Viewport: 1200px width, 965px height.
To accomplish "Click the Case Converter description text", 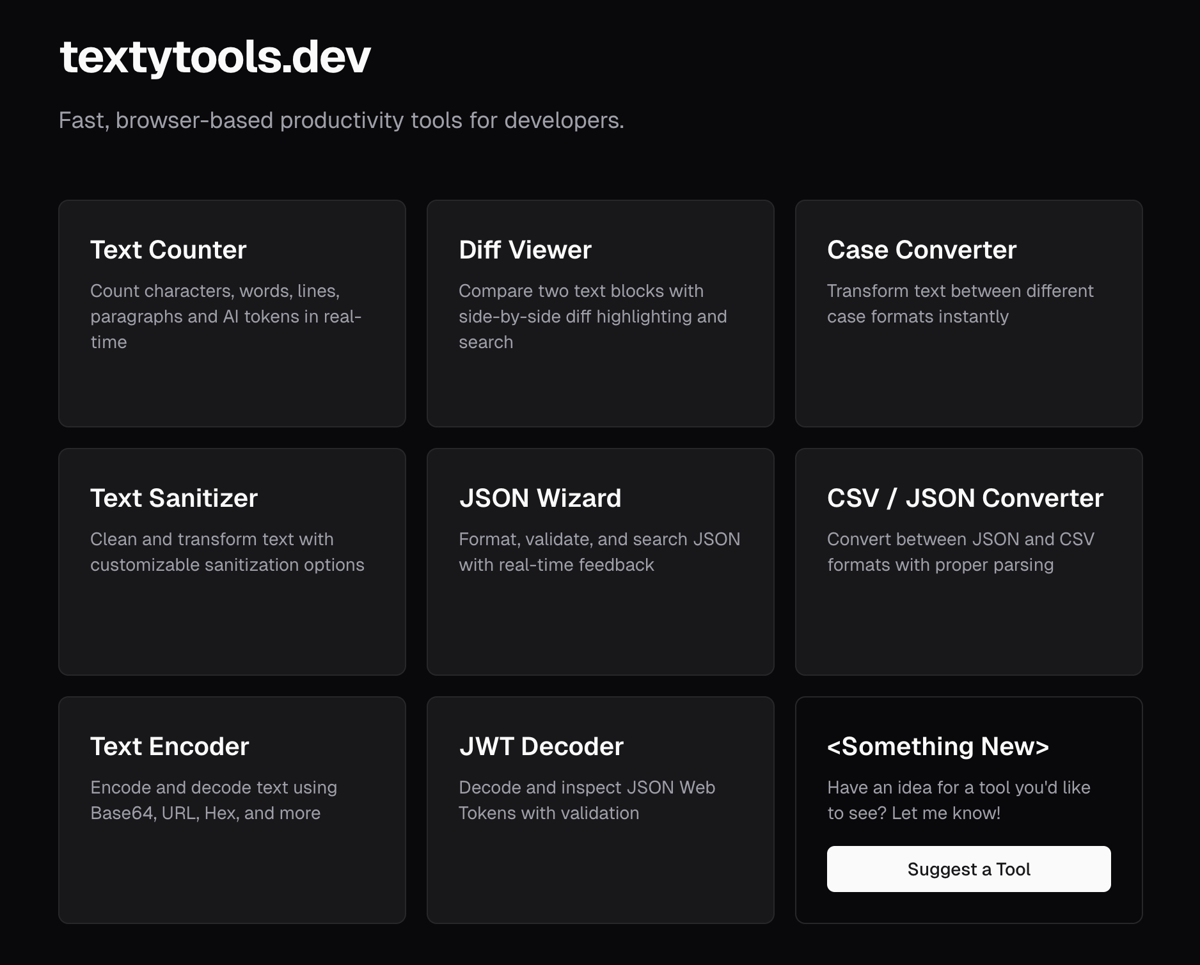I will (960, 303).
